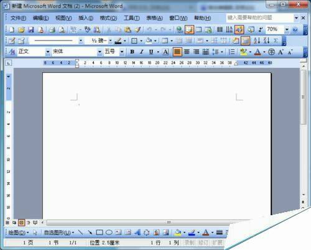
Task: Expand the highlight color dropdown arrow
Action: pyautogui.click(x=250, y=52)
